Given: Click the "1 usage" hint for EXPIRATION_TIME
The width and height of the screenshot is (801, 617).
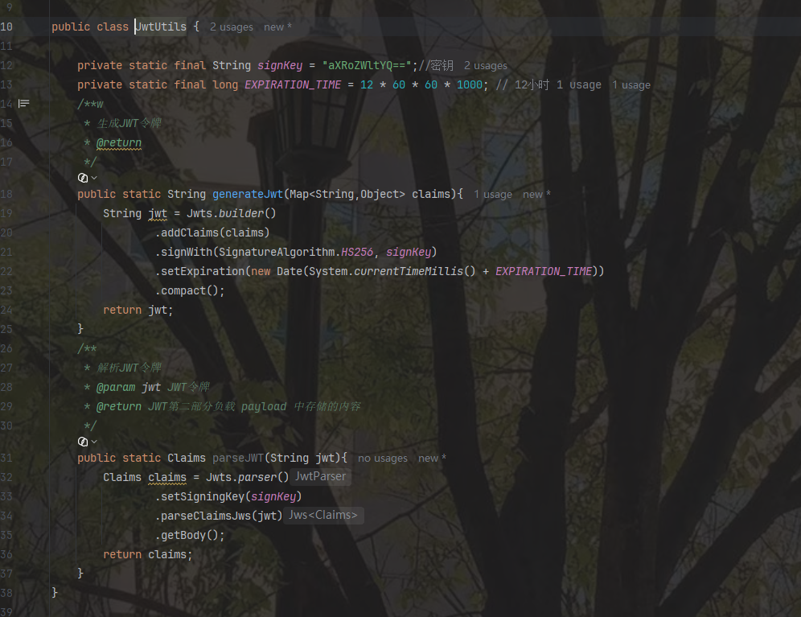Looking at the screenshot, I should (631, 84).
